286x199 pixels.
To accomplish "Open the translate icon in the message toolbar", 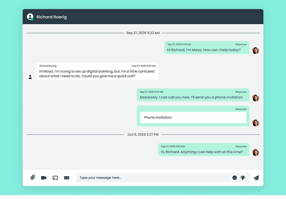I will pos(66,178).
